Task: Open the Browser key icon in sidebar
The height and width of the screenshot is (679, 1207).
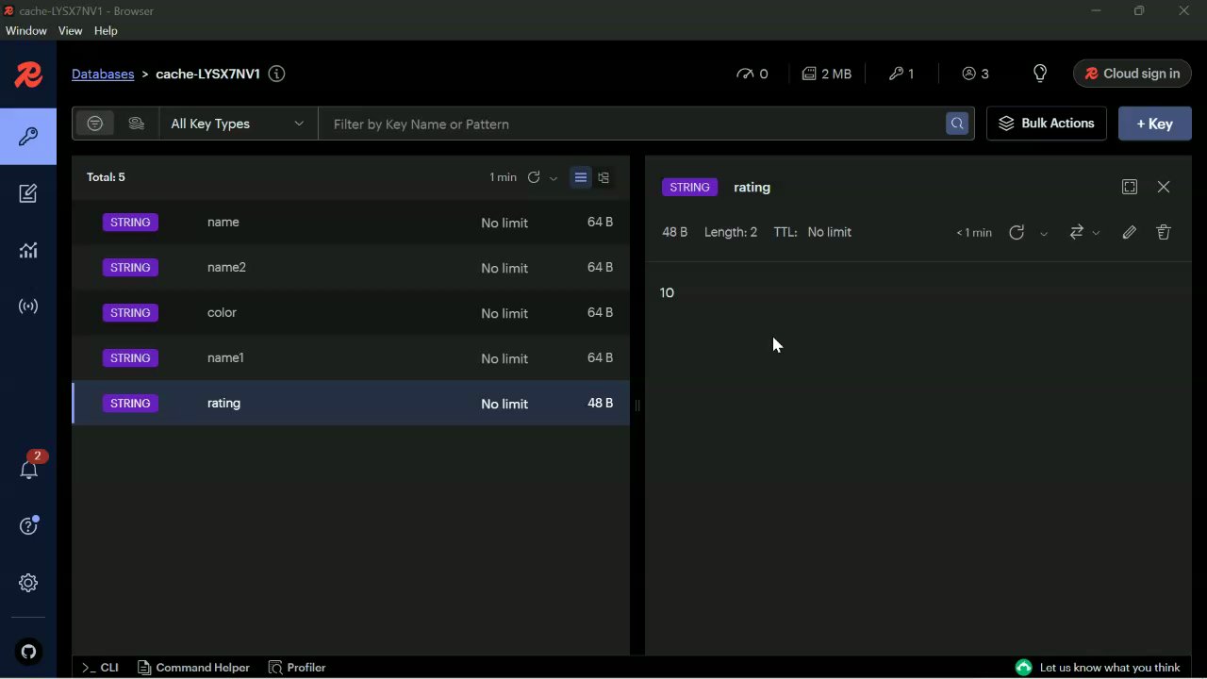Action: tap(28, 137)
